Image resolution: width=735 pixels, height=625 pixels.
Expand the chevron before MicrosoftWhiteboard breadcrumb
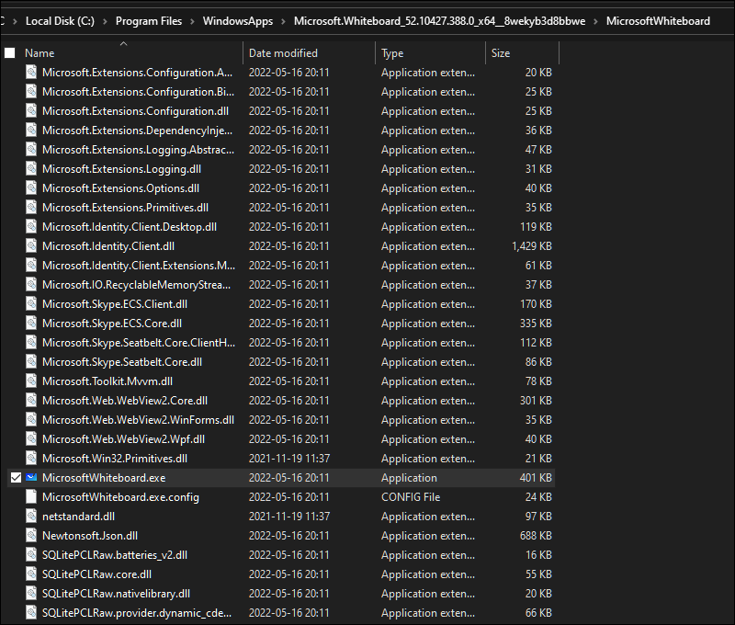coord(595,21)
